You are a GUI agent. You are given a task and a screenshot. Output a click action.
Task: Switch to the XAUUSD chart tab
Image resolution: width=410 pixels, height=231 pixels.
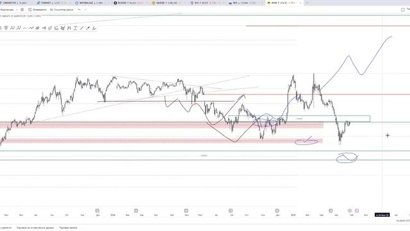[x=168, y=3]
